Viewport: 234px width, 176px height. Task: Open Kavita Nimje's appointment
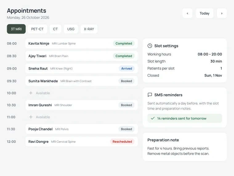(82, 44)
